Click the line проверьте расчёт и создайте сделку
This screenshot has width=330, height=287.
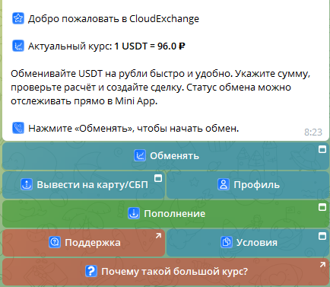click(x=151, y=88)
